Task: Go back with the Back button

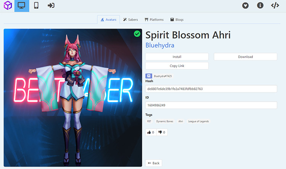Action: pos(154,163)
